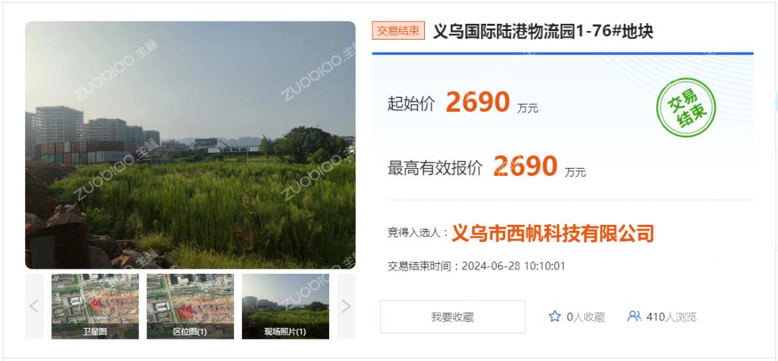This screenshot has width=778, height=361.
Task: Click the star favorite icon
Action: 554,316
